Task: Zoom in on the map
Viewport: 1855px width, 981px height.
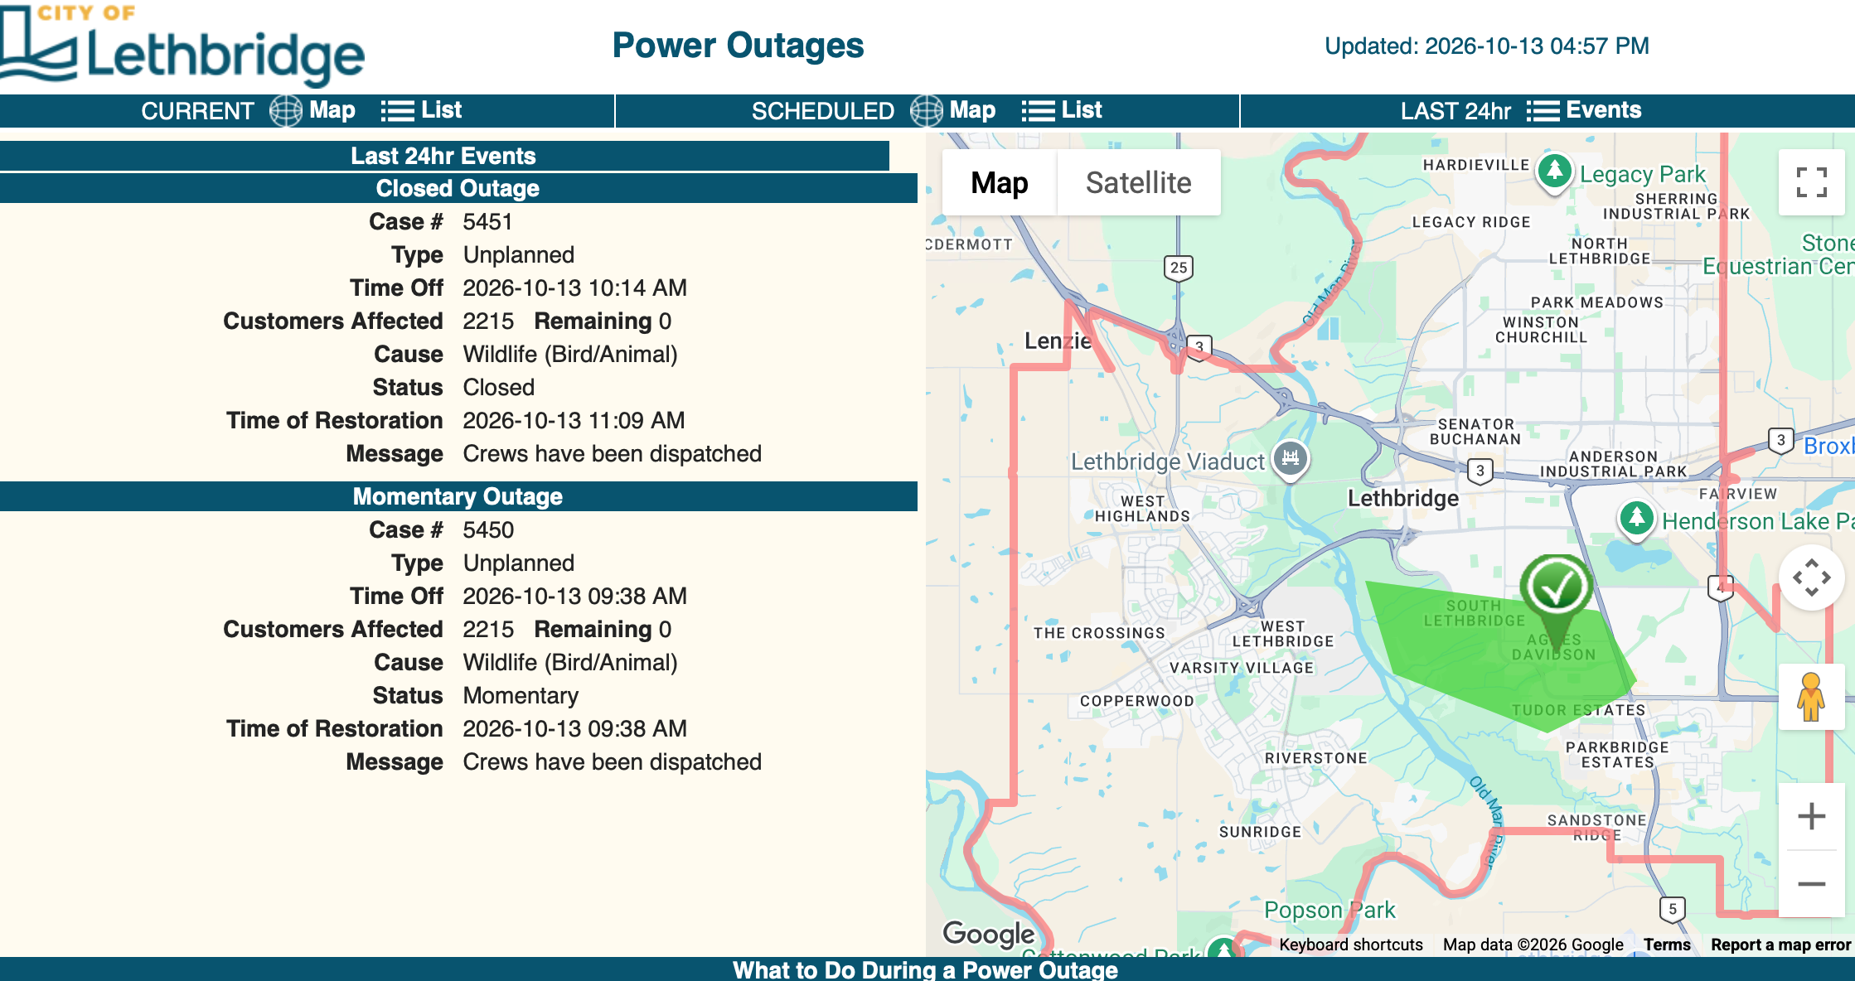Action: pos(1812,816)
